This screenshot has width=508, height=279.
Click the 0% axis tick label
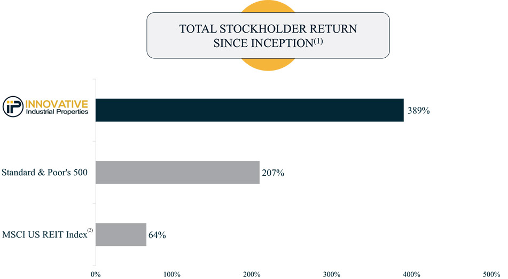tap(96, 274)
